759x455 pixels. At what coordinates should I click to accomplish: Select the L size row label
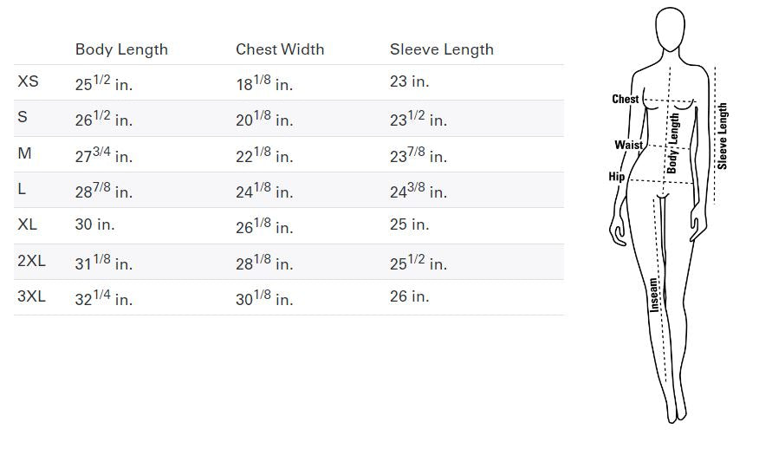[x=22, y=189]
